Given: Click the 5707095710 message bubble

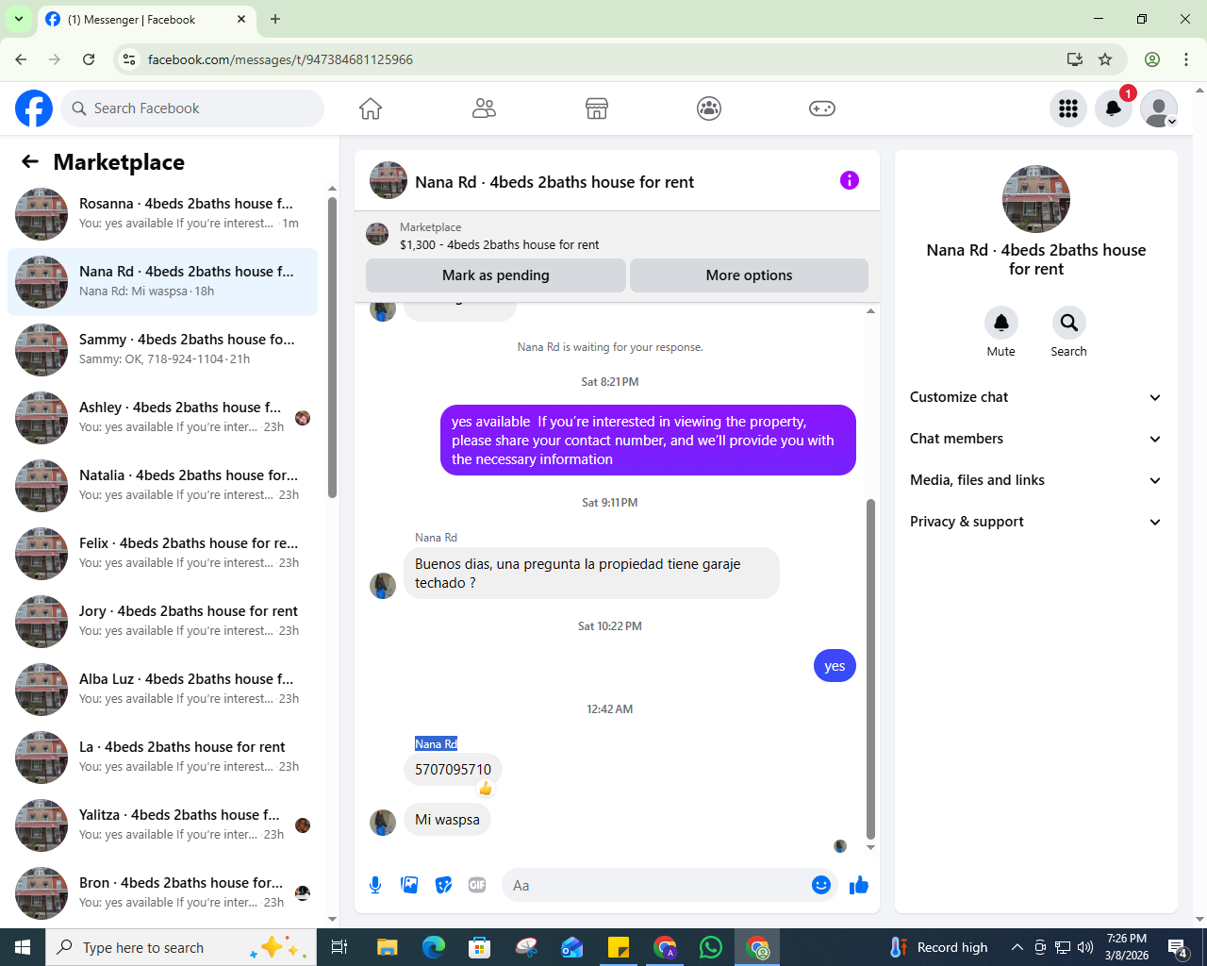Looking at the screenshot, I should point(453,770).
